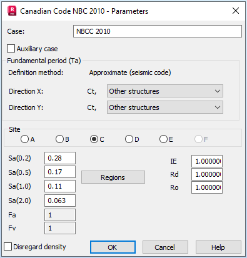Click the Sa(2.0) value field
Screen dimensions: 247x258
pos(60,201)
